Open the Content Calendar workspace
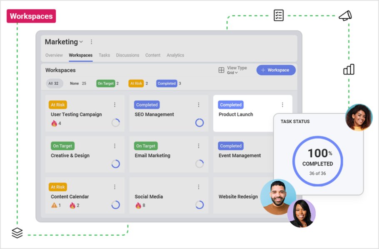Viewport: 379px width, 249px height. tap(85, 195)
